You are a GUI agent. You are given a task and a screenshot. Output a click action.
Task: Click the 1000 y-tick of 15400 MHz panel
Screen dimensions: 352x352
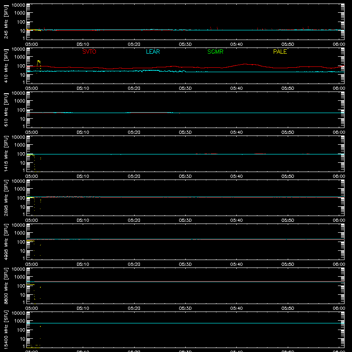pos(20,321)
